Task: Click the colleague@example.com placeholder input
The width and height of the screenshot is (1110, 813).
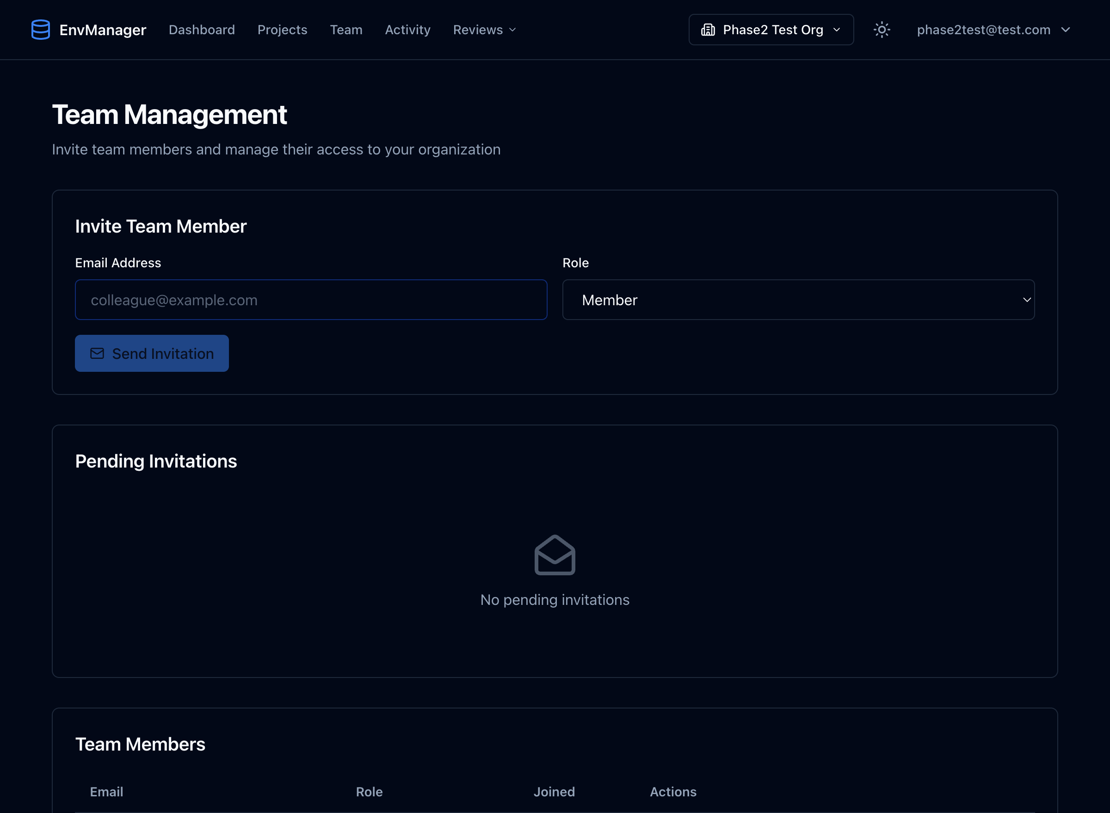Action: pos(311,300)
